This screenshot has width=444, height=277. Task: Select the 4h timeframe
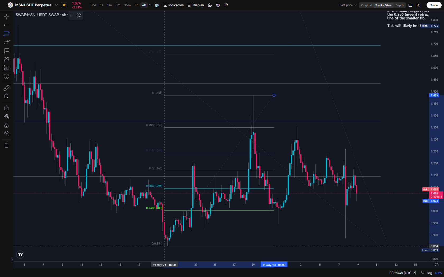[x=144, y=5]
